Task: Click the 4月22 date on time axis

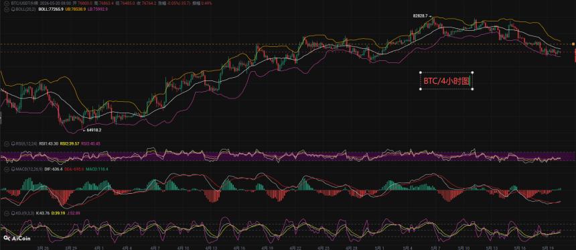Action: pos(295,248)
